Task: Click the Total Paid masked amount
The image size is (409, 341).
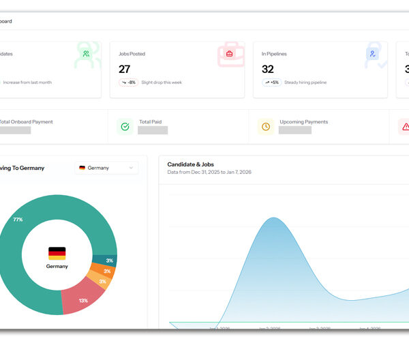Action: click(x=153, y=130)
